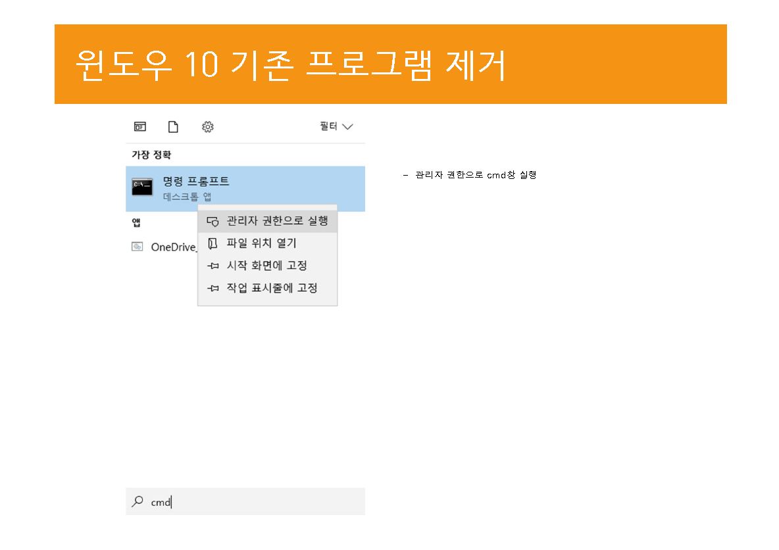Open the 명령 프롬프트 search result
779x550 pixels.
(x=196, y=182)
